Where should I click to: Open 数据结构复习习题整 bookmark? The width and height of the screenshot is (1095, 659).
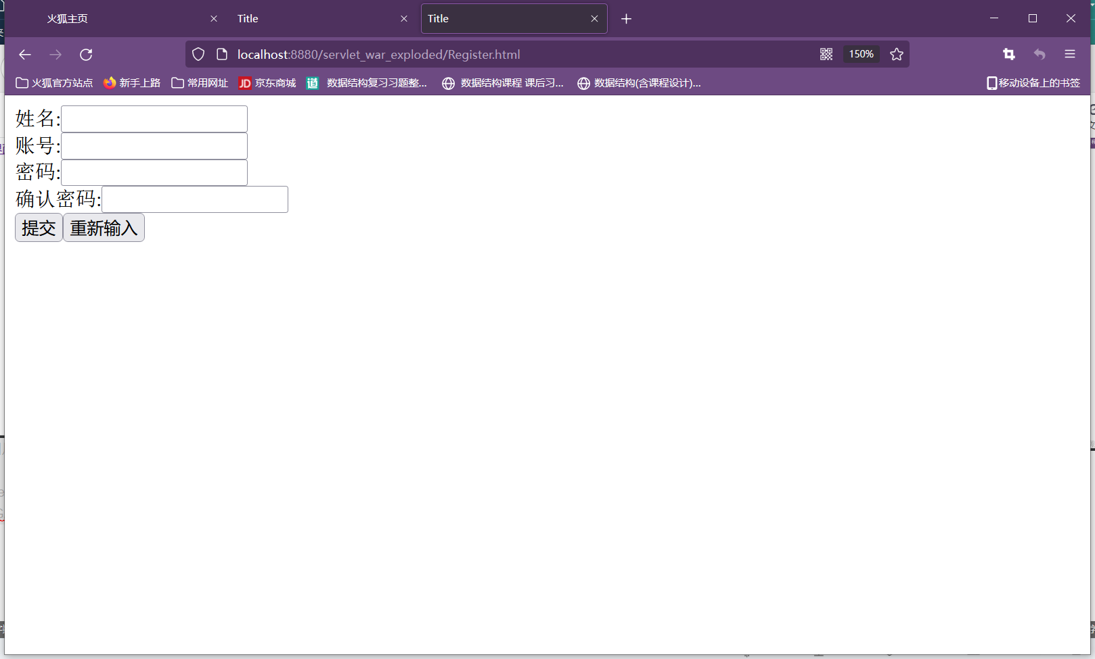(367, 83)
